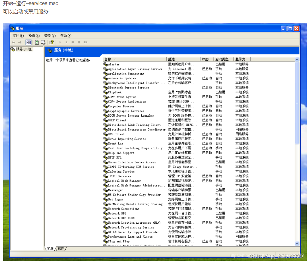Click the vertical scrollbar thumb
This screenshot has width=308, height=262.
[297, 103]
